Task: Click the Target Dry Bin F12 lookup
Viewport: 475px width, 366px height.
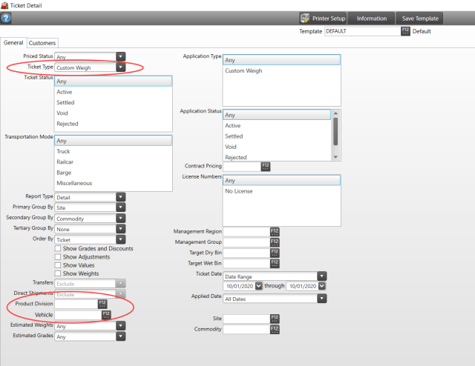Action: [x=275, y=253]
